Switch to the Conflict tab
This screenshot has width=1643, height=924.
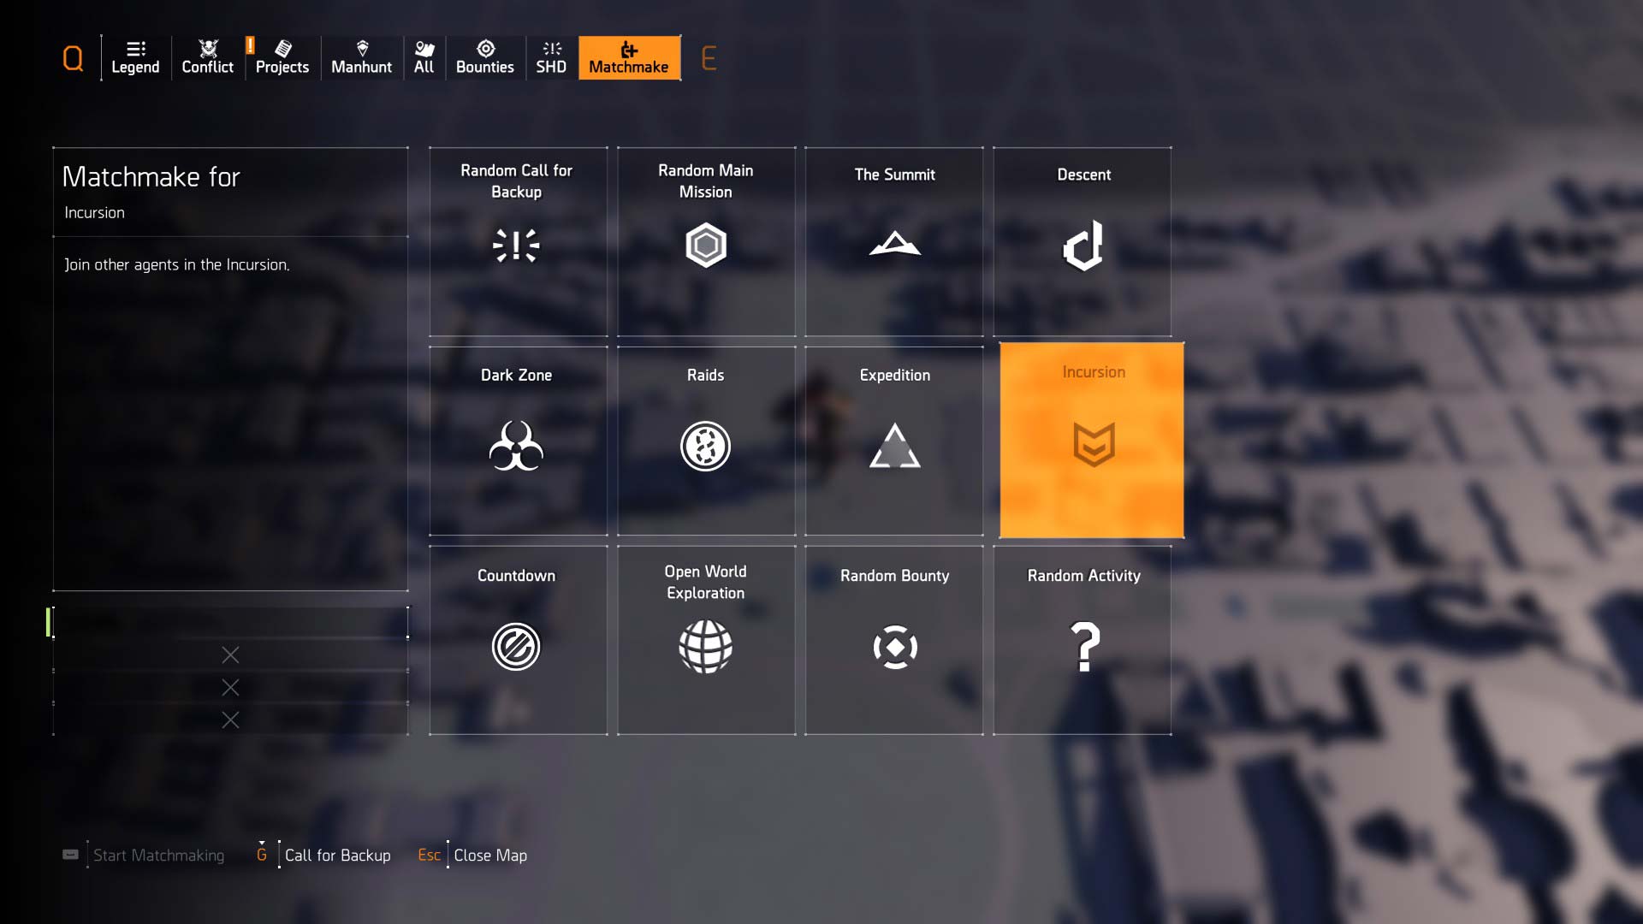[x=208, y=56]
